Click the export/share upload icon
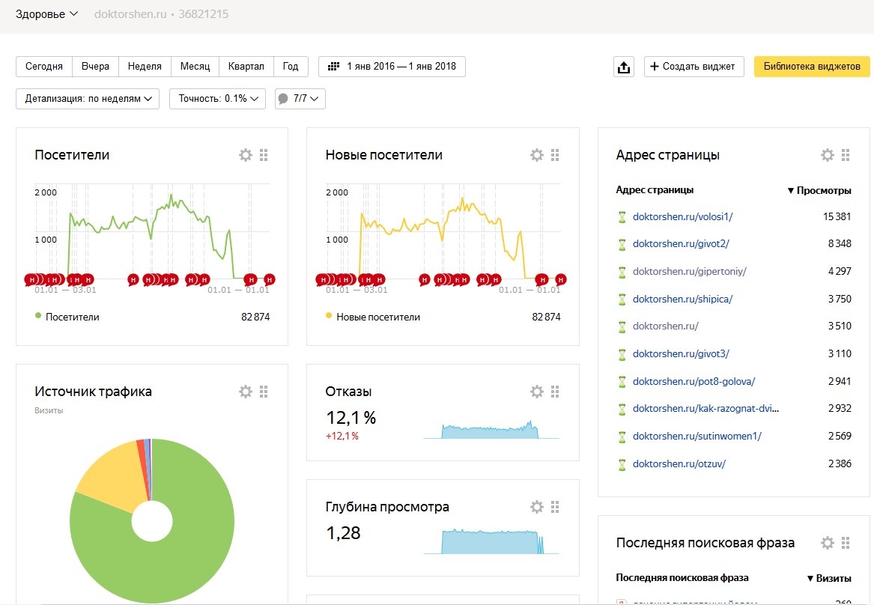The height and width of the screenshot is (605, 874). coord(622,67)
